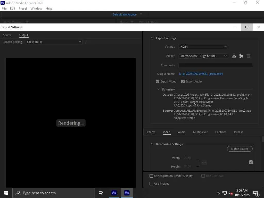
Task: Open the notification center icon
Action: pyautogui.click(x=256, y=193)
